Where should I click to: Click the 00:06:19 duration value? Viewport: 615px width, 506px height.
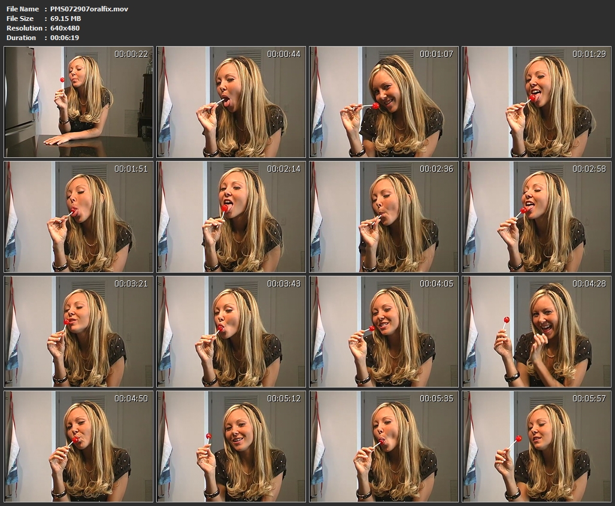65,38
